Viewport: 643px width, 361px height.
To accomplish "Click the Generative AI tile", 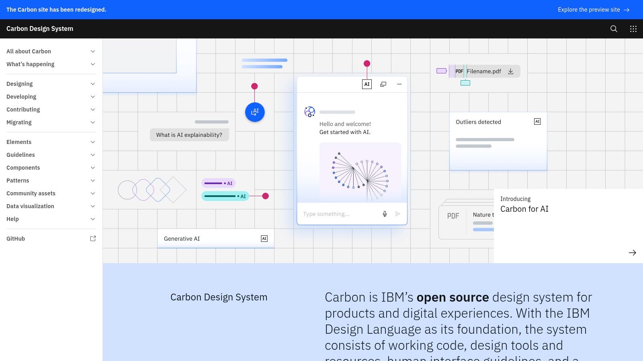I will pos(216,239).
